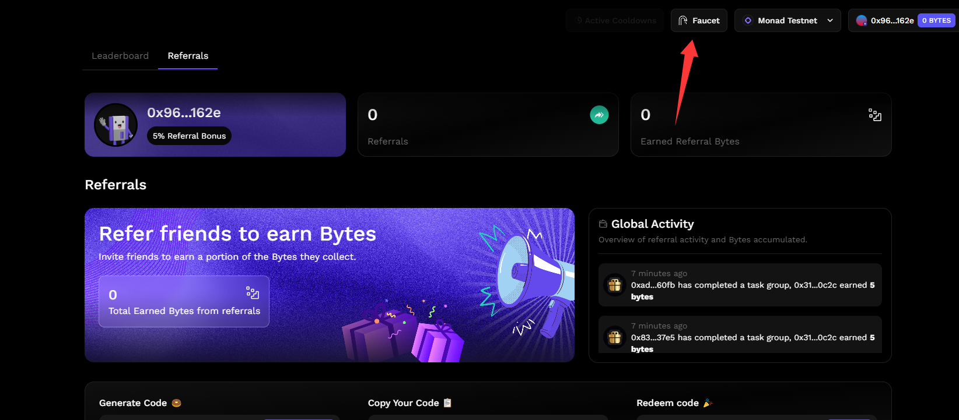The width and height of the screenshot is (959, 420).
Task: Switch to the Leaderboard tab
Action: (120, 56)
